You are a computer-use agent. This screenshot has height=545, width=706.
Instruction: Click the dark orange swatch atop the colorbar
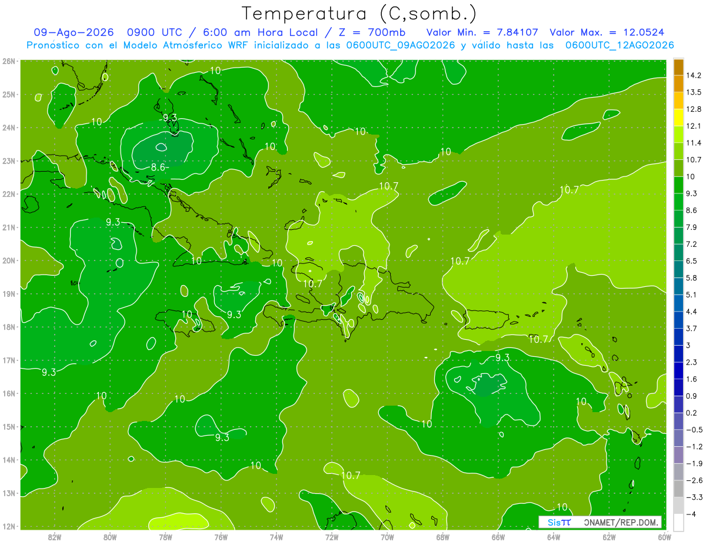coord(678,68)
